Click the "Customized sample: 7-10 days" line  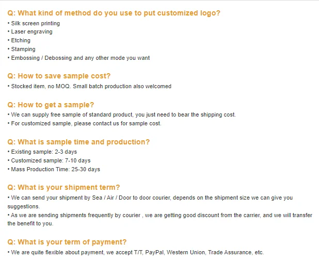[x=50, y=160]
